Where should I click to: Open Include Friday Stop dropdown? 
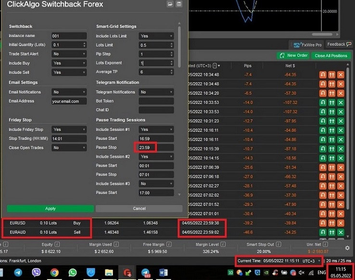[x=69, y=129]
